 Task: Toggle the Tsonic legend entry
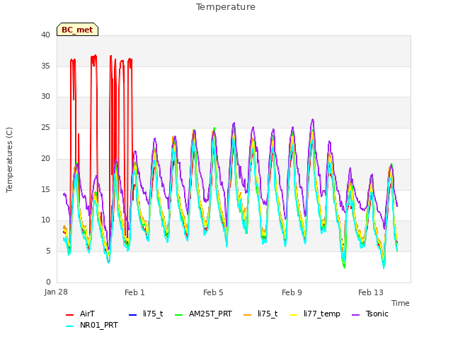click(370, 314)
